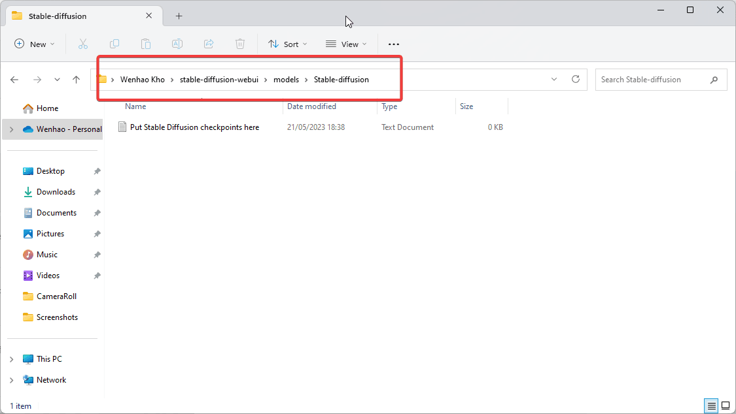This screenshot has height=414, width=736.
Task: Open the See more ellipsis menu
Action: point(393,44)
